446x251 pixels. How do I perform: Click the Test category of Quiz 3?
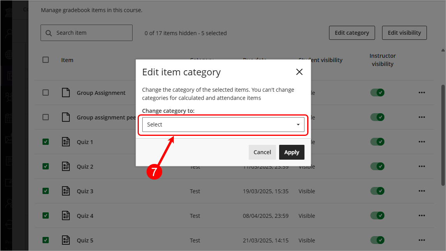(195, 191)
